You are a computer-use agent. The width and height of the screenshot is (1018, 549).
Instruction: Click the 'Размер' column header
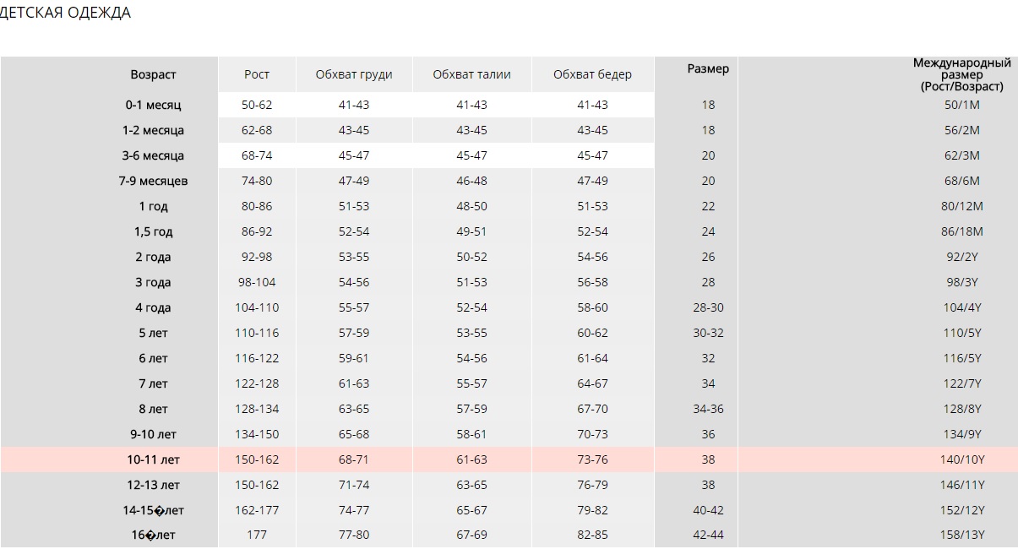click(708, 68)
